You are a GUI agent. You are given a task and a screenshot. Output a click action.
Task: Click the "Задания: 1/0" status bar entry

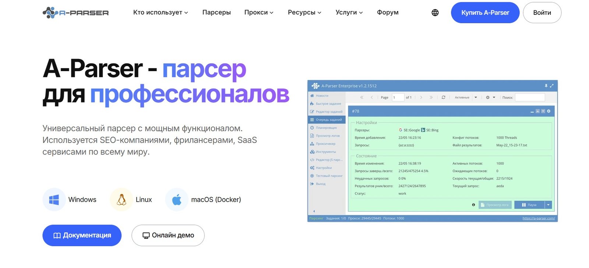[336, 218]
